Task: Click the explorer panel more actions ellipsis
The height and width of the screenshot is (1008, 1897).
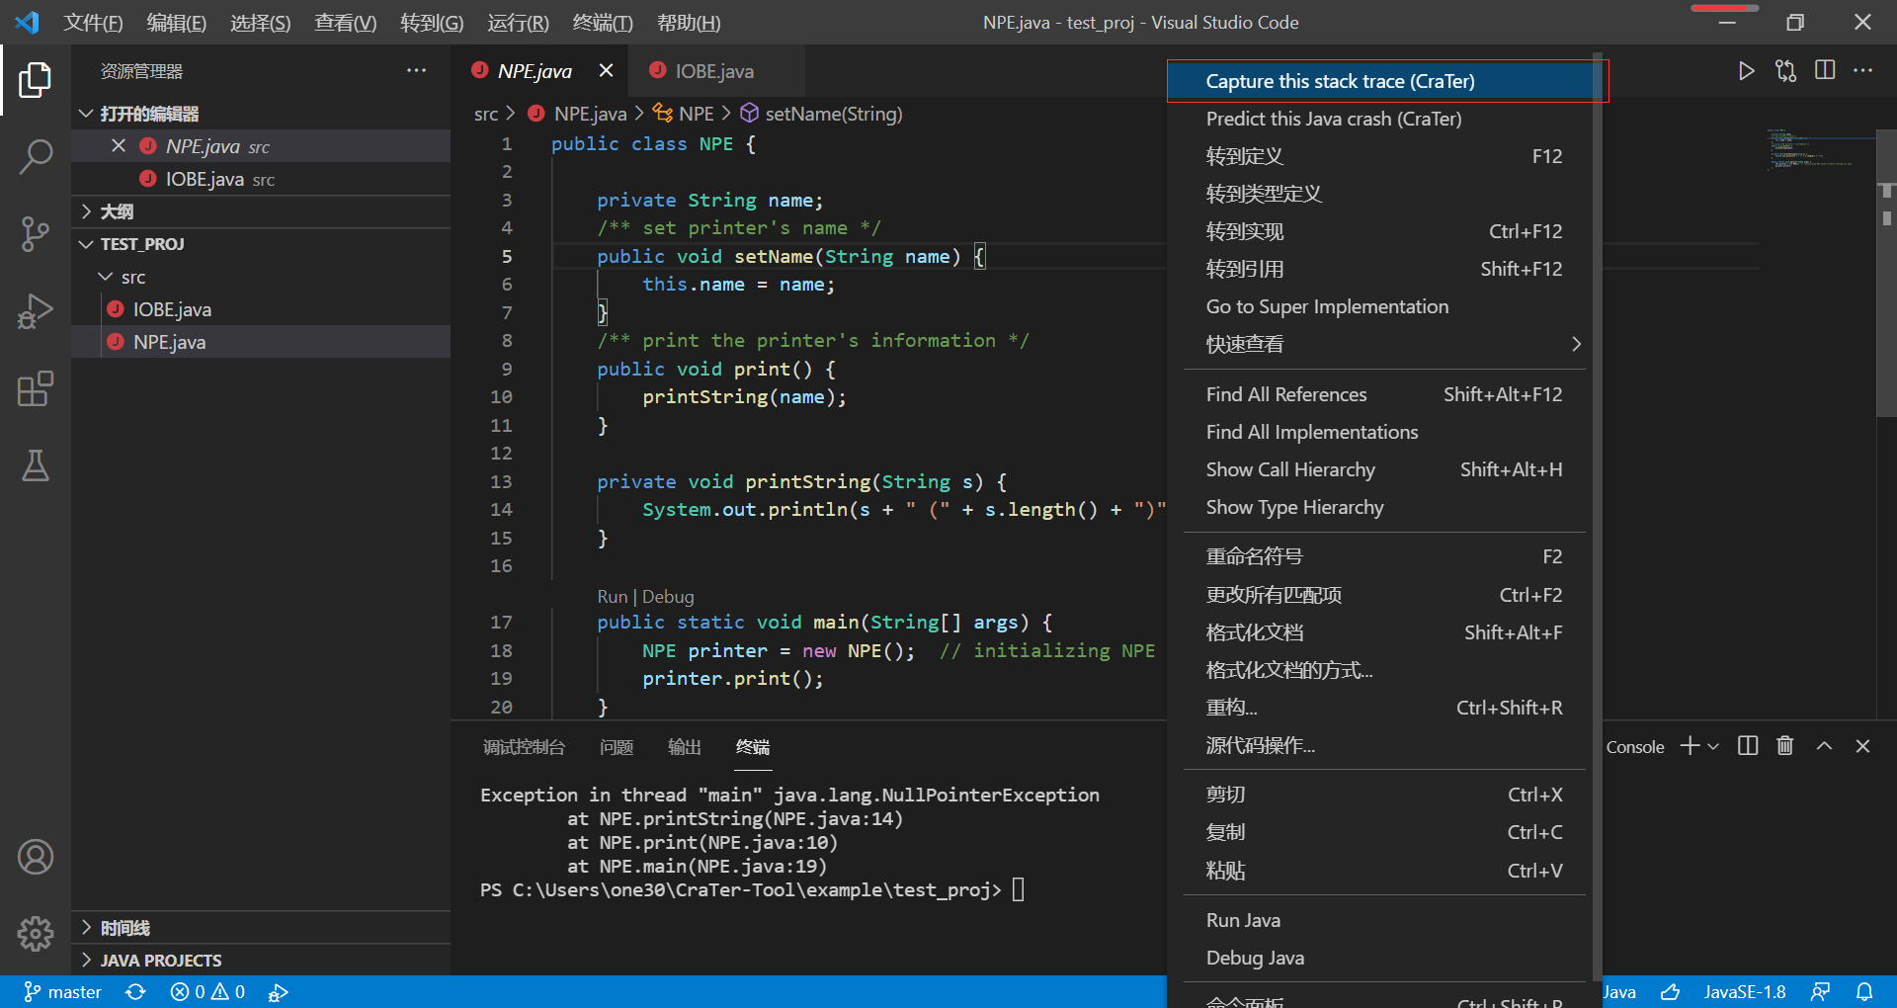Action: (x=417, y=71)
